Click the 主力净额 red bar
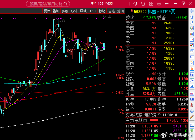The image size is (195, 140). coord(154,120)
